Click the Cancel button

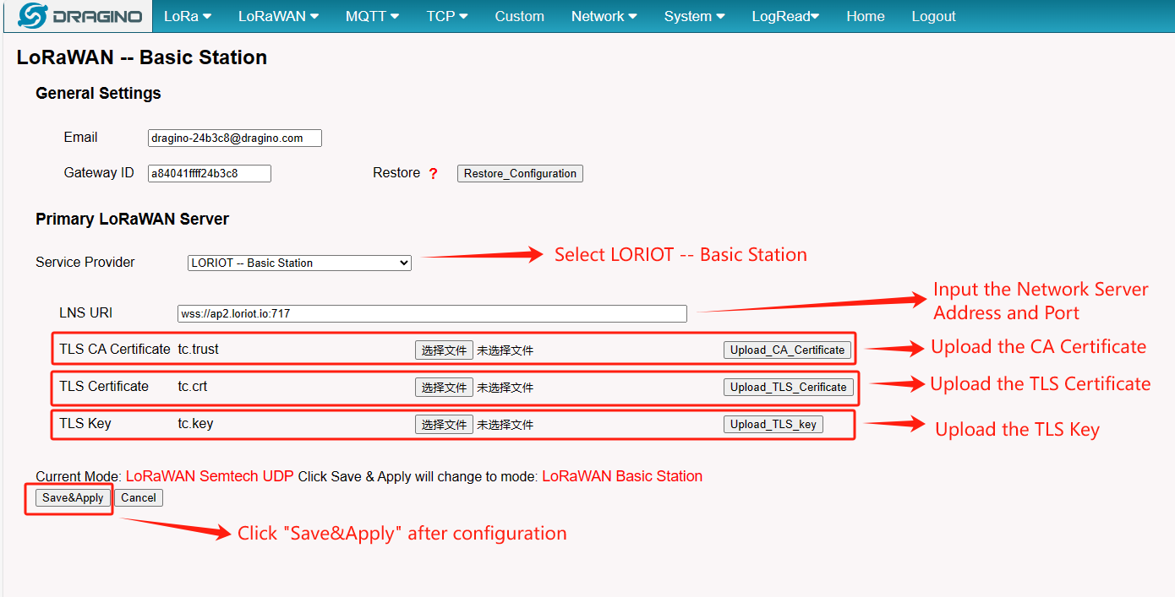pyautogui.click(x=139, y=498)
